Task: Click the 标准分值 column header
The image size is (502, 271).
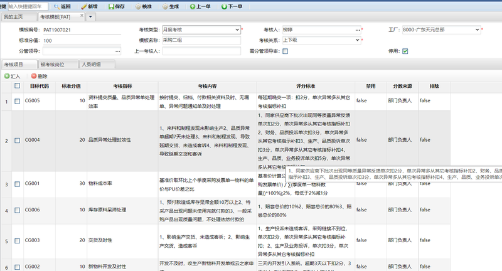Action: pyautogui.click(x=71, y=86)
